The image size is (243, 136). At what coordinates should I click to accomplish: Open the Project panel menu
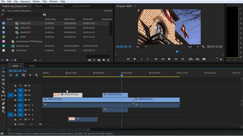point(30,6)
